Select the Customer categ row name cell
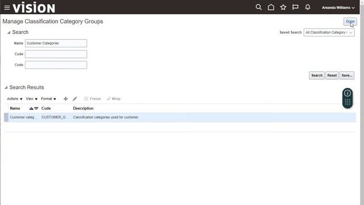Viewport: 364px width, 205px height. [x=23, y=117]
